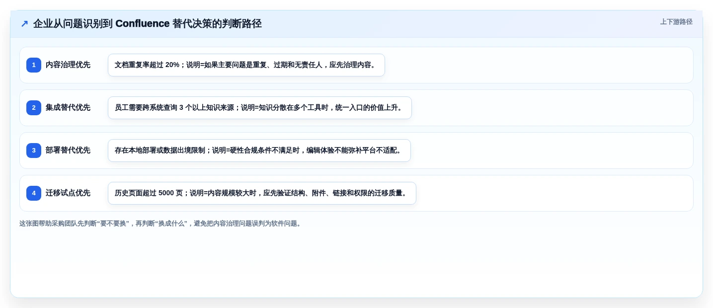
Task: Select step number 1 badge
Action: (x=34, y=65)
